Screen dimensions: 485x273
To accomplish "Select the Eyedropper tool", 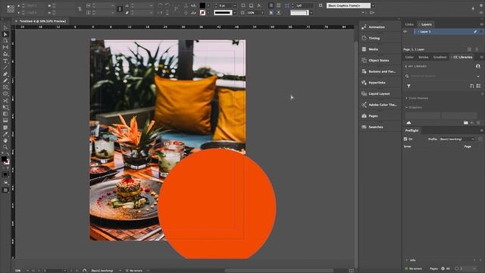I will pos(5,134).
